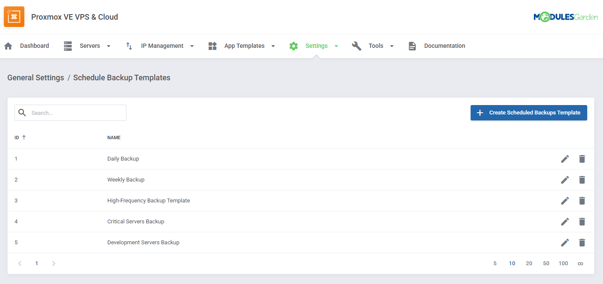Viewport: 603px width, 284px height.
Task: Switch to the Dashboard menu item
Action: pyautogui.click(x=34, y=46)
